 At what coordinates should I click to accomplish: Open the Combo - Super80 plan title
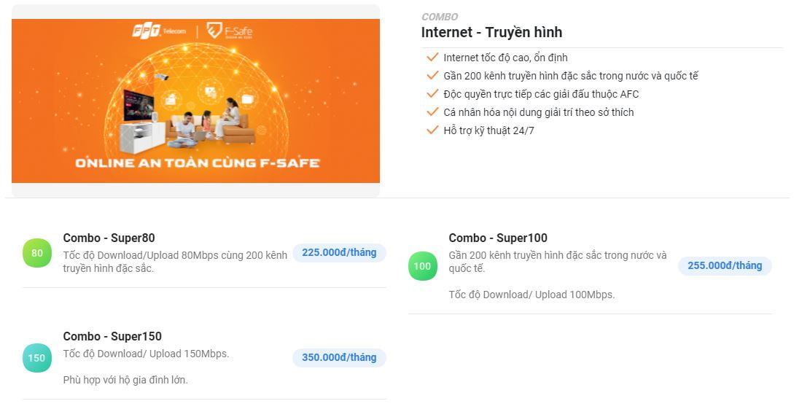point(109,238)
